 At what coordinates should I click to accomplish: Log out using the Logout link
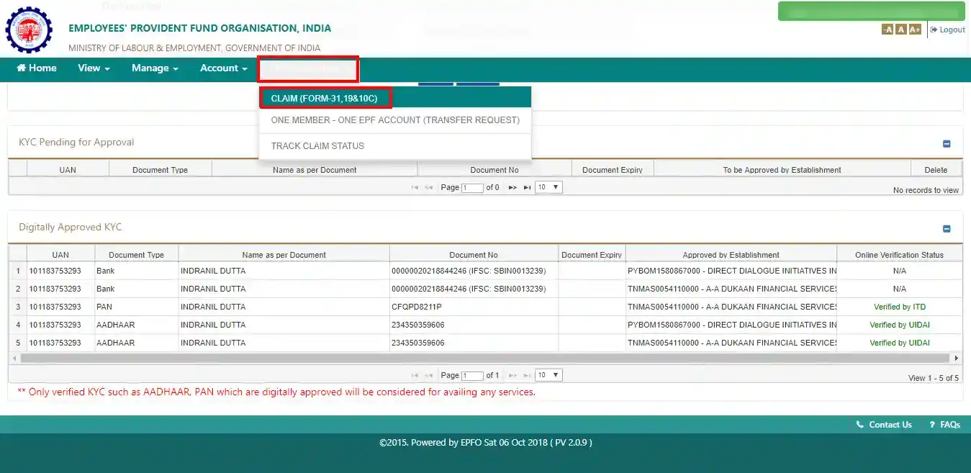[948, 30]
